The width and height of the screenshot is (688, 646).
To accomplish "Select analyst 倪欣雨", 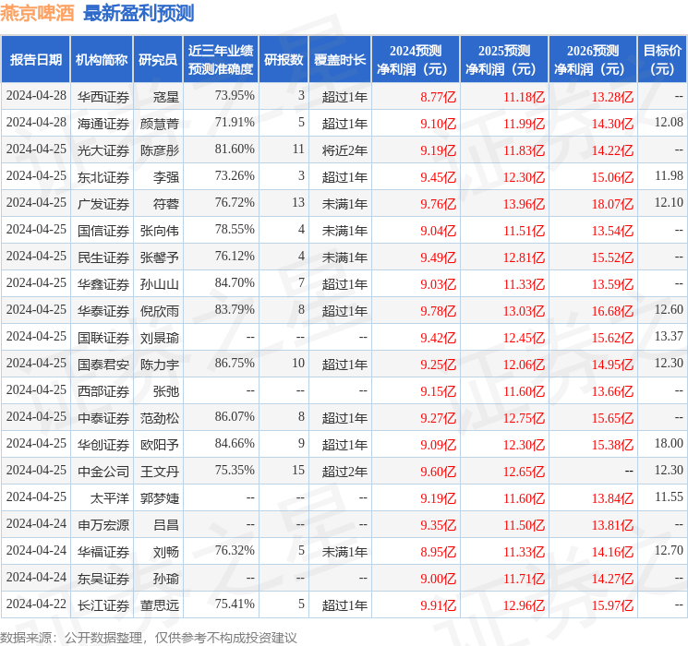I will (160, 310).
